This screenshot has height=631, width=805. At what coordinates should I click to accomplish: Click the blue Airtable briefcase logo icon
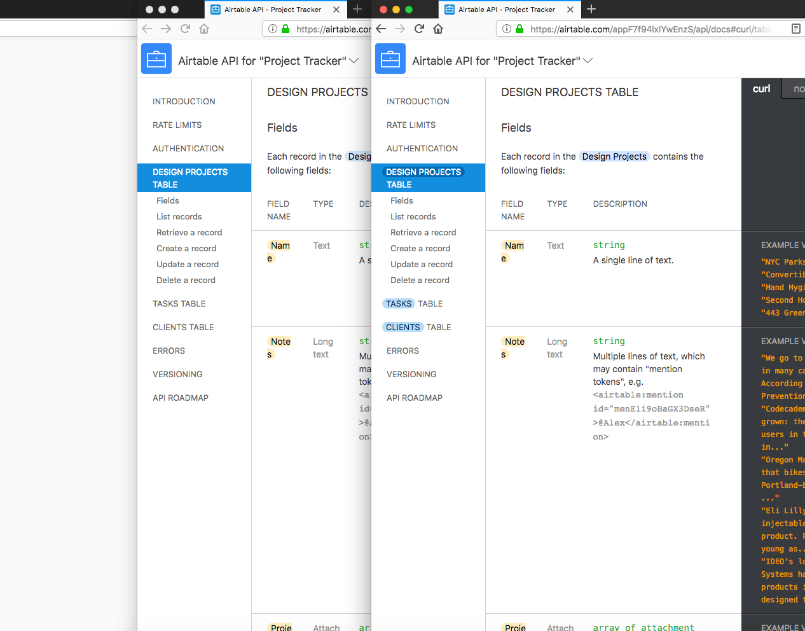pos(390,58)
